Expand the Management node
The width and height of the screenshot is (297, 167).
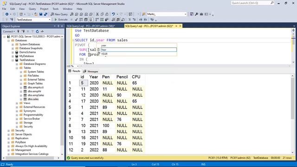tap(8, 150)
